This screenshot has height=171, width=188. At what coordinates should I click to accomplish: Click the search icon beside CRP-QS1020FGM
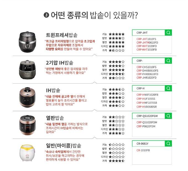[168, 116]
